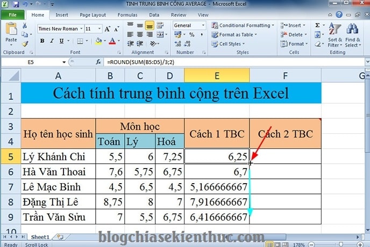Click the text orientation icon
Screen dimensions: 370x247
pyautogui.click(x=153, y=43)
